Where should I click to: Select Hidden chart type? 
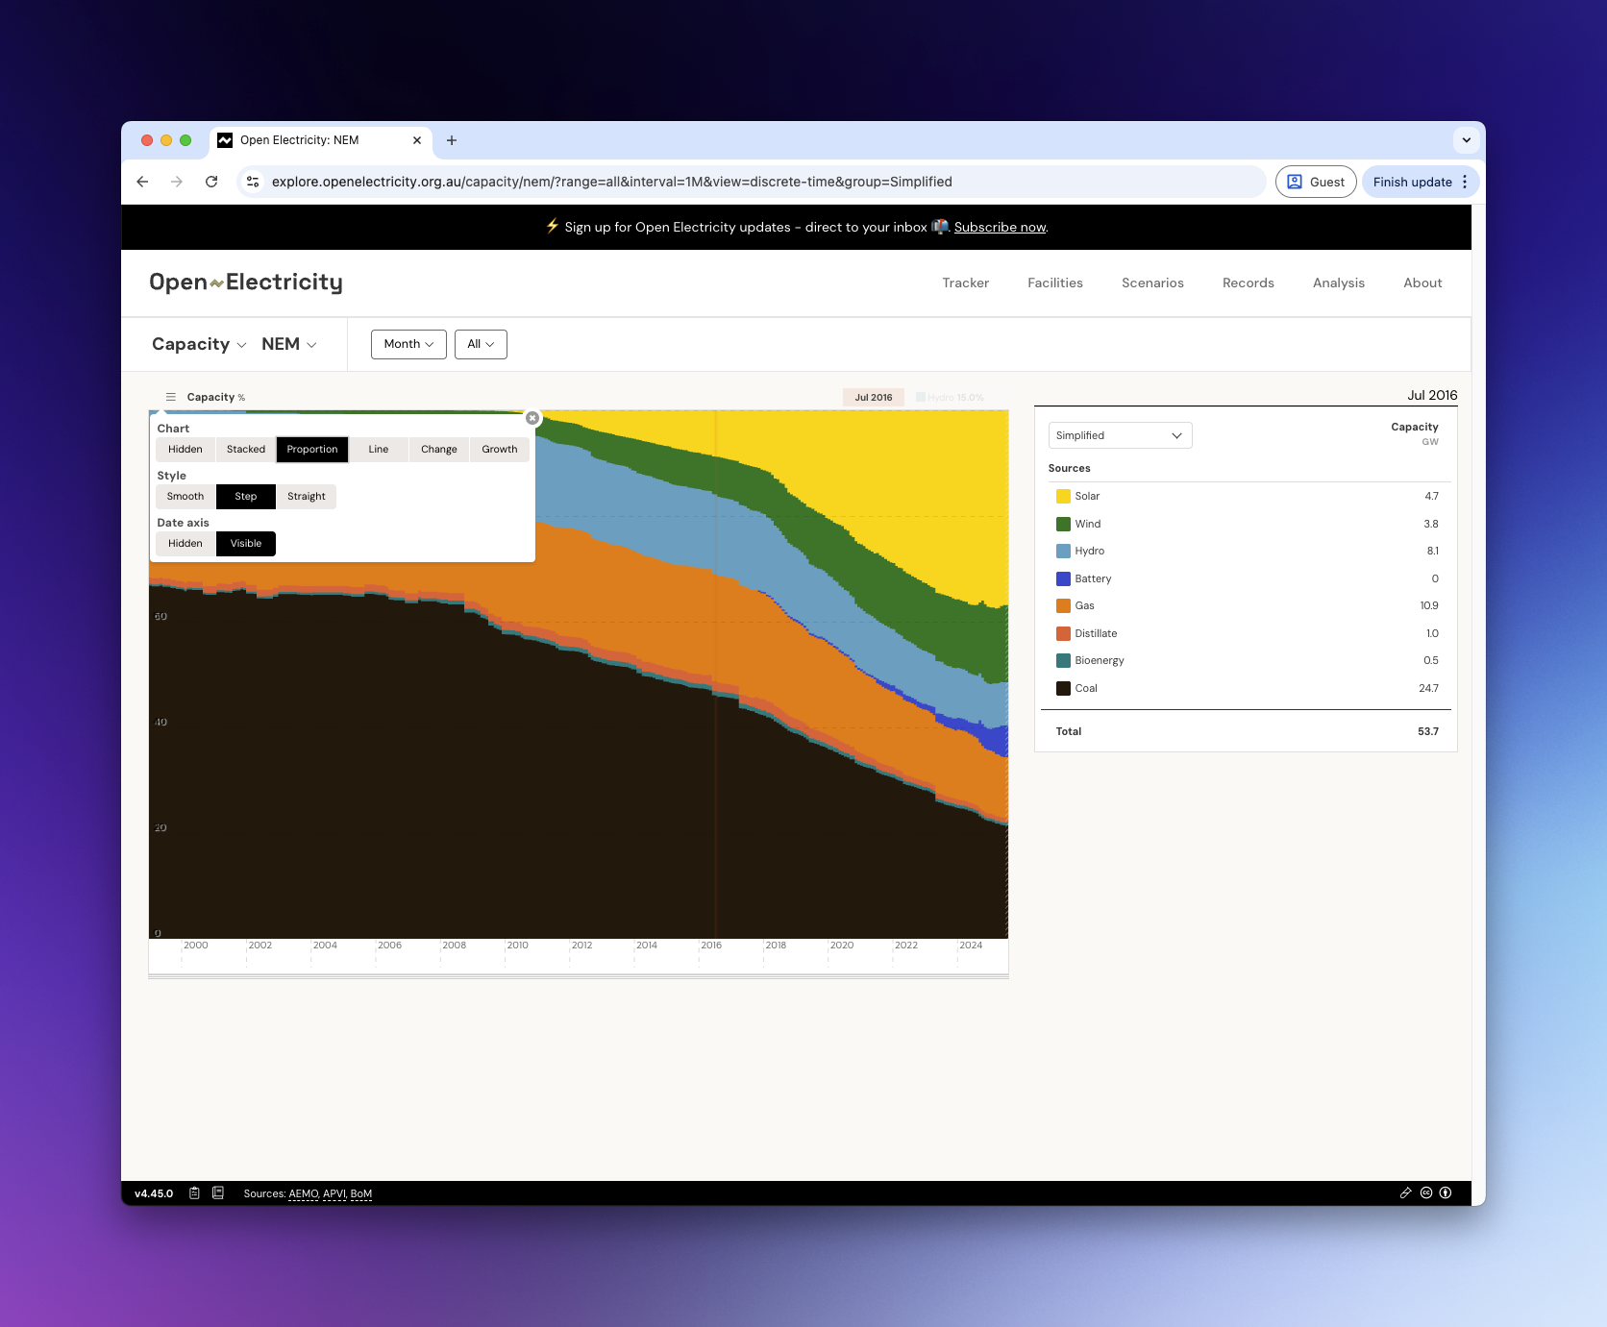[x=185, y=450]
